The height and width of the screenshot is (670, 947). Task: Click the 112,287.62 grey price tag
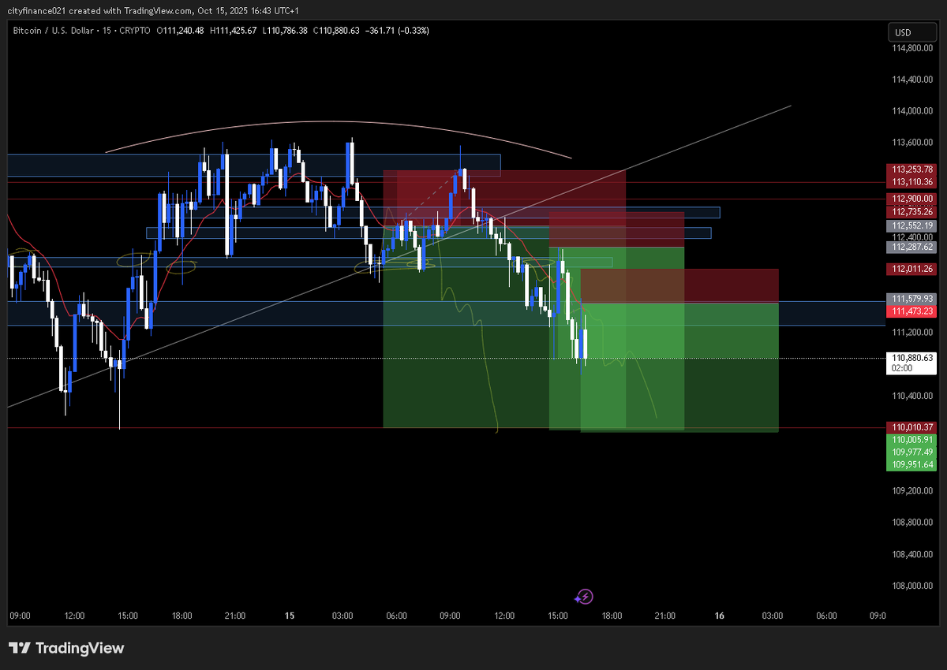click(x=911, y=247)
